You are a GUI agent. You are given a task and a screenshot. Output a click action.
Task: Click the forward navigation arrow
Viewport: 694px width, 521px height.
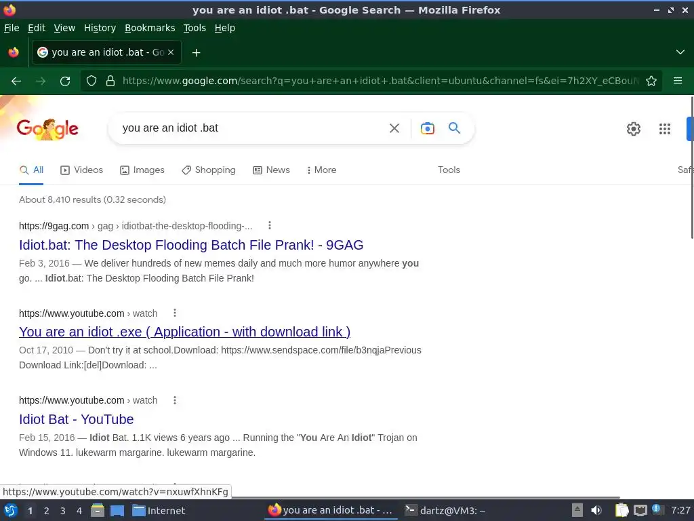coord(41,81)
